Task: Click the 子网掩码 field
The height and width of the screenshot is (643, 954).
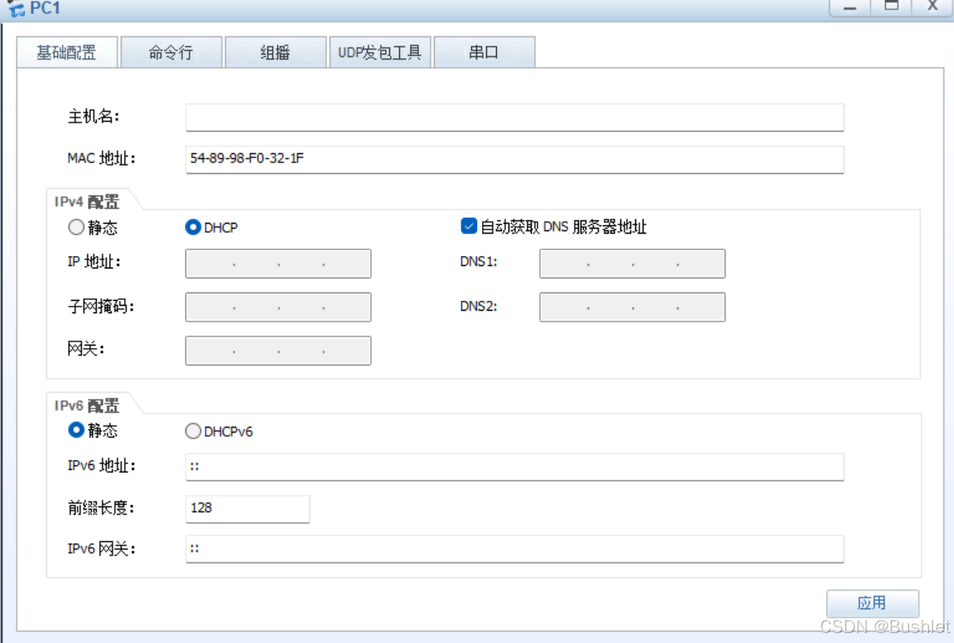Action: [x=278, y=307]
